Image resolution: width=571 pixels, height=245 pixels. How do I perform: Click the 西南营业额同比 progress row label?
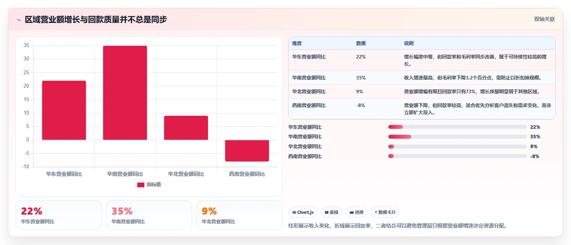click(x=305, y=156)
